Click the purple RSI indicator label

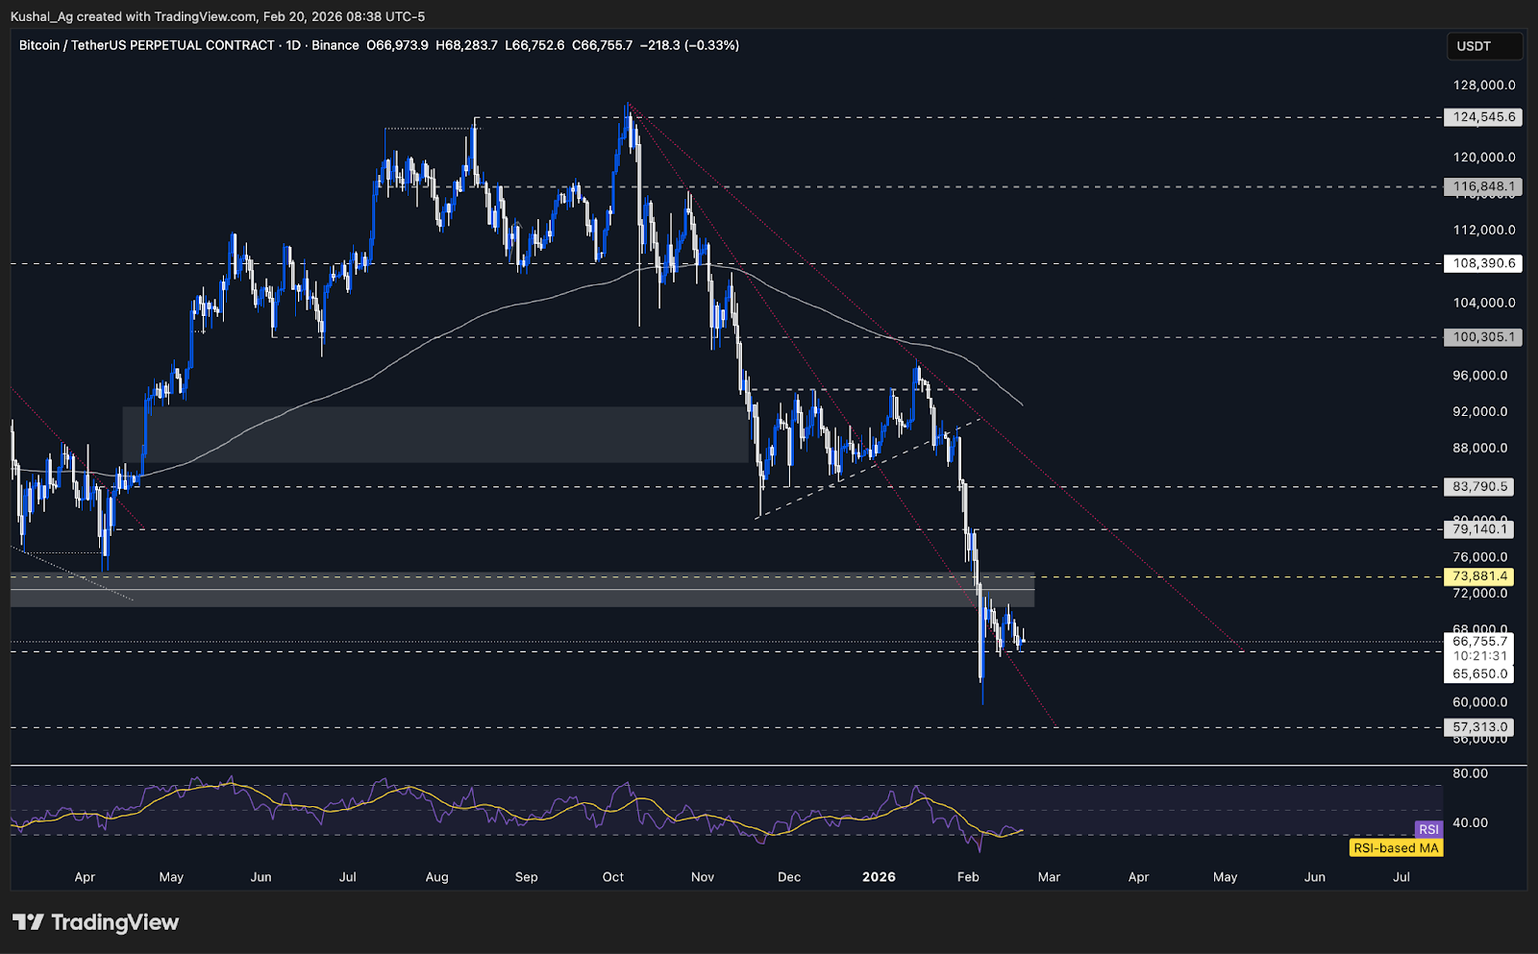[1428, 828]
